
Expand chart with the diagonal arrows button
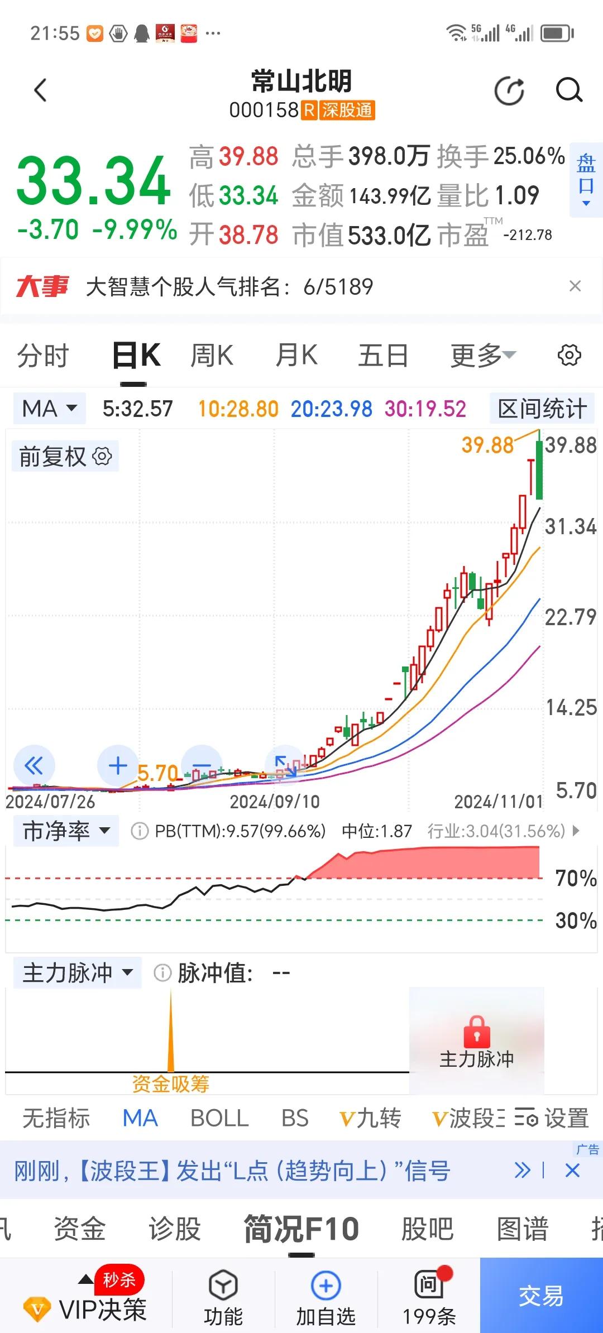285,765
